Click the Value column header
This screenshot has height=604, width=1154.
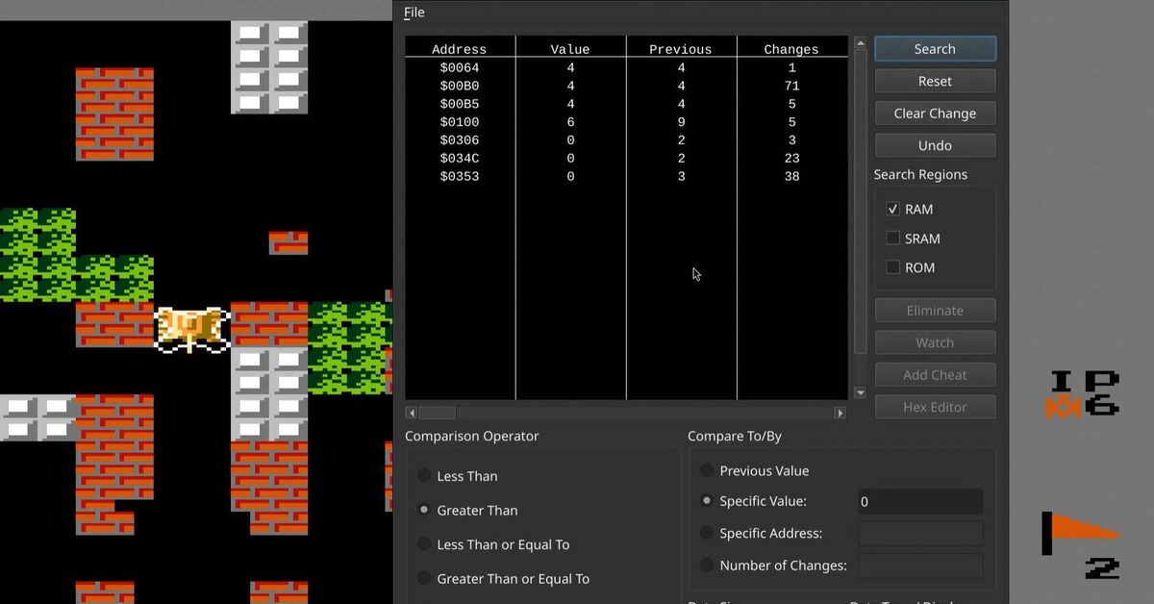coord(570,49)
